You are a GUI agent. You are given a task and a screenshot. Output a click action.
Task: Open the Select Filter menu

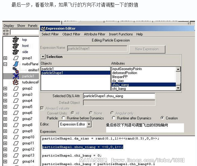click(50, 34)
